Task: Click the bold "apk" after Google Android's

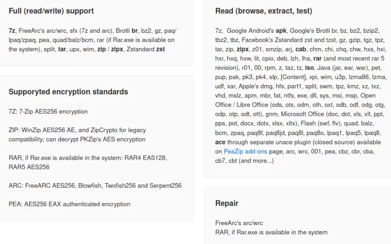Action: point(281,30)
